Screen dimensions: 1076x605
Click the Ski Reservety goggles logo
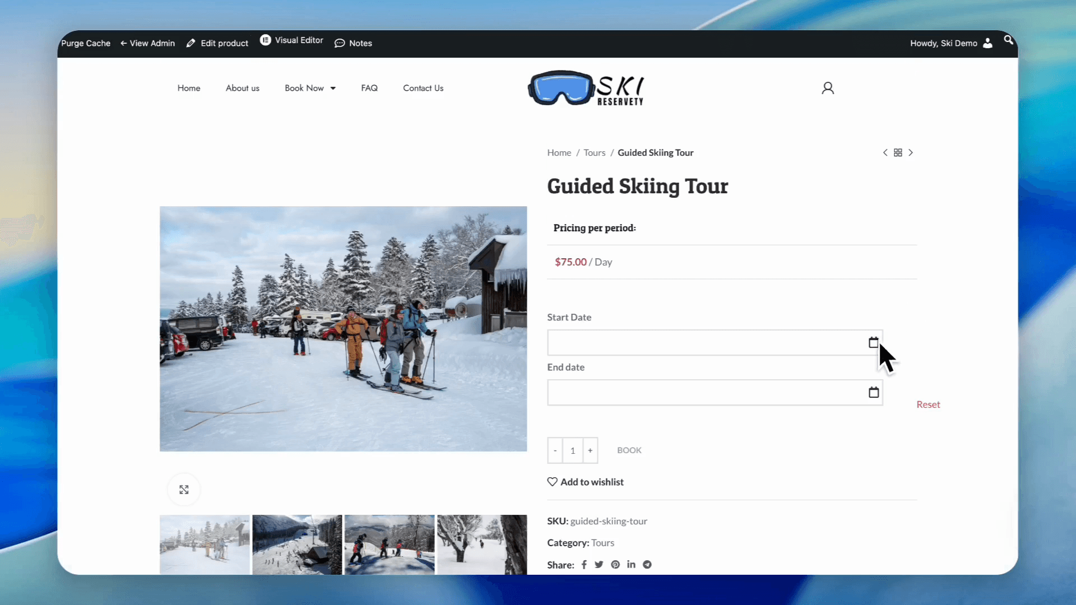pyautogui.click(x=586, y=88)
